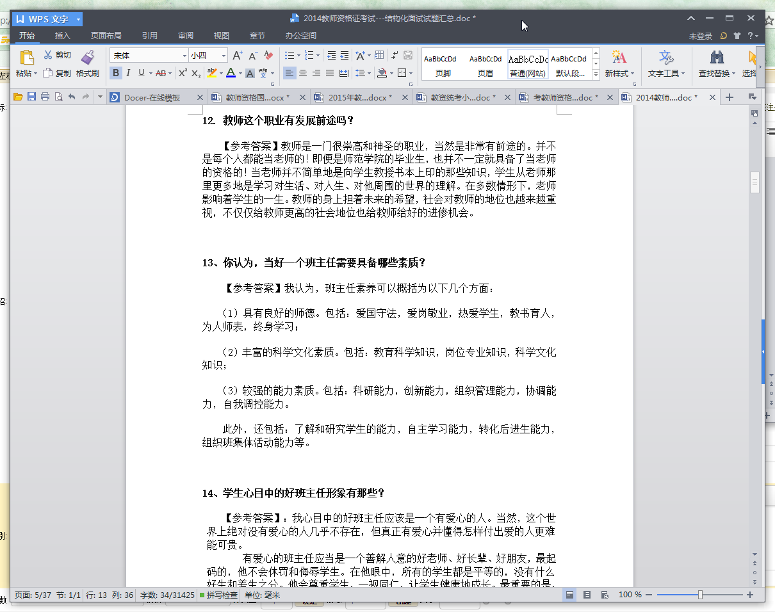Expand the styles gallery more arrow
The width and height of the screenshot is (775, 612).
coord(596,74)
